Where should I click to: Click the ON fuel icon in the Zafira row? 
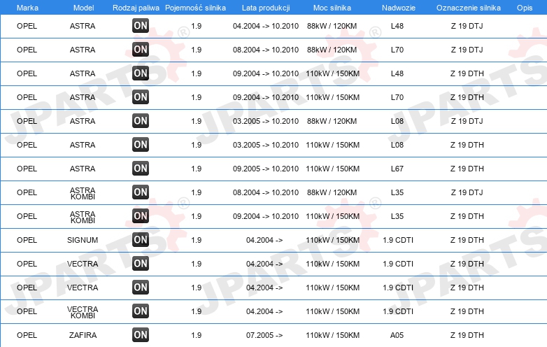(x=141, y=335)
